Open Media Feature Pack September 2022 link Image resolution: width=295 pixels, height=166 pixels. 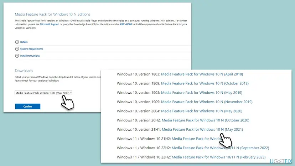[220, 148]
